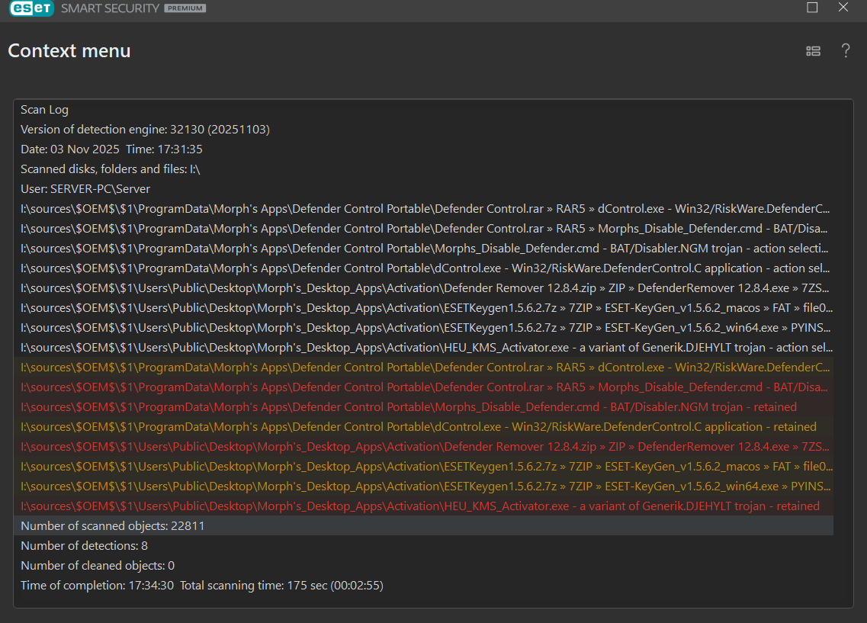Viewport: 867px width, 623px height.
Task: Select red HEU_KMS_Activator.exe retained entry
Action: (x=419, y=506)
